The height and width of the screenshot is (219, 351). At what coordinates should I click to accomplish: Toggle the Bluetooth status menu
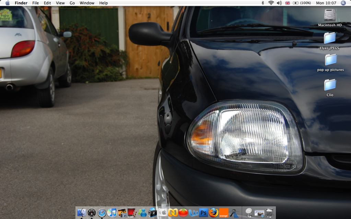pyautogui.click(x=263, y=3)
